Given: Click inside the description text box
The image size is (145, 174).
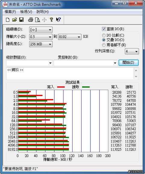Looking at the screenshot, I should (70, 73).
